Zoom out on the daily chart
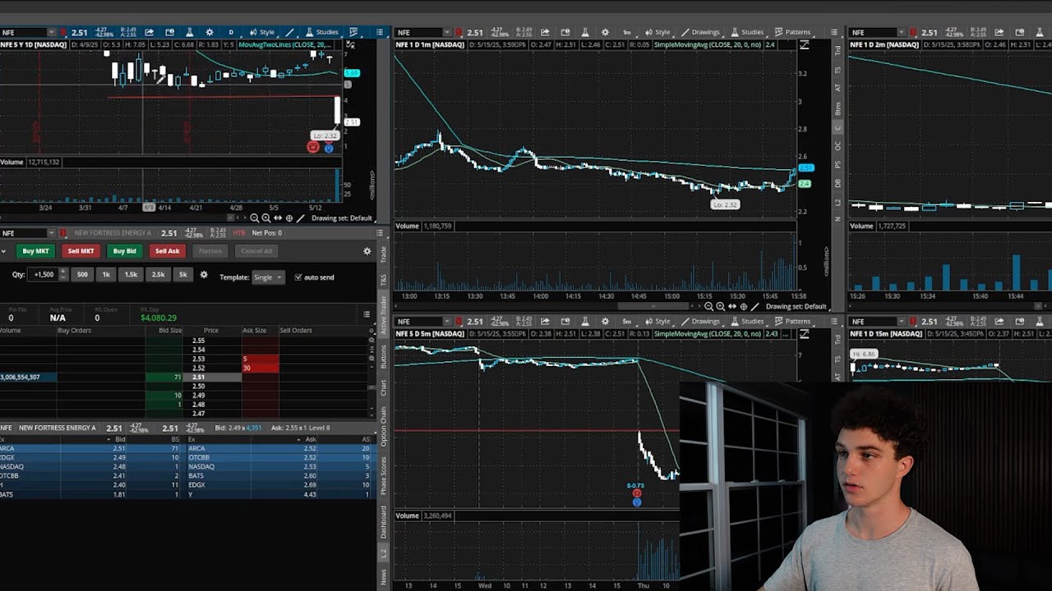The image size is (1052, 591). (254, 218)
